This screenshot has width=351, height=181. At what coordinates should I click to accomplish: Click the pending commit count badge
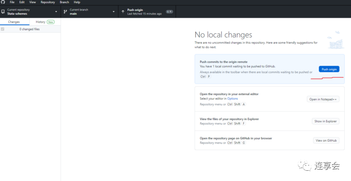pos(169,12)
